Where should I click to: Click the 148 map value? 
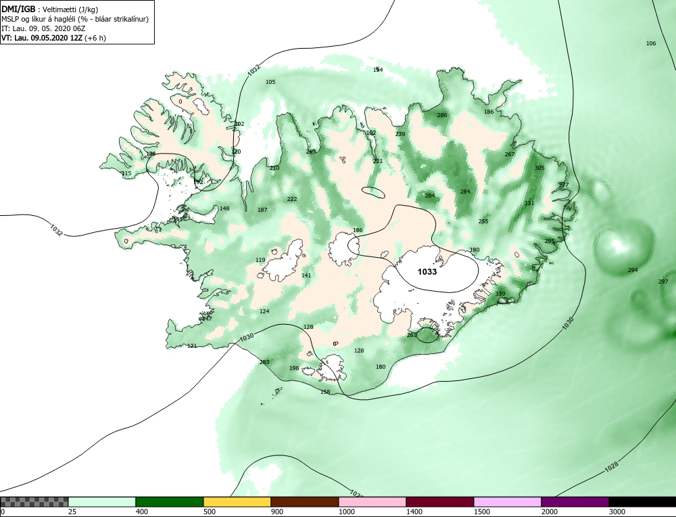tap(224, 209)
